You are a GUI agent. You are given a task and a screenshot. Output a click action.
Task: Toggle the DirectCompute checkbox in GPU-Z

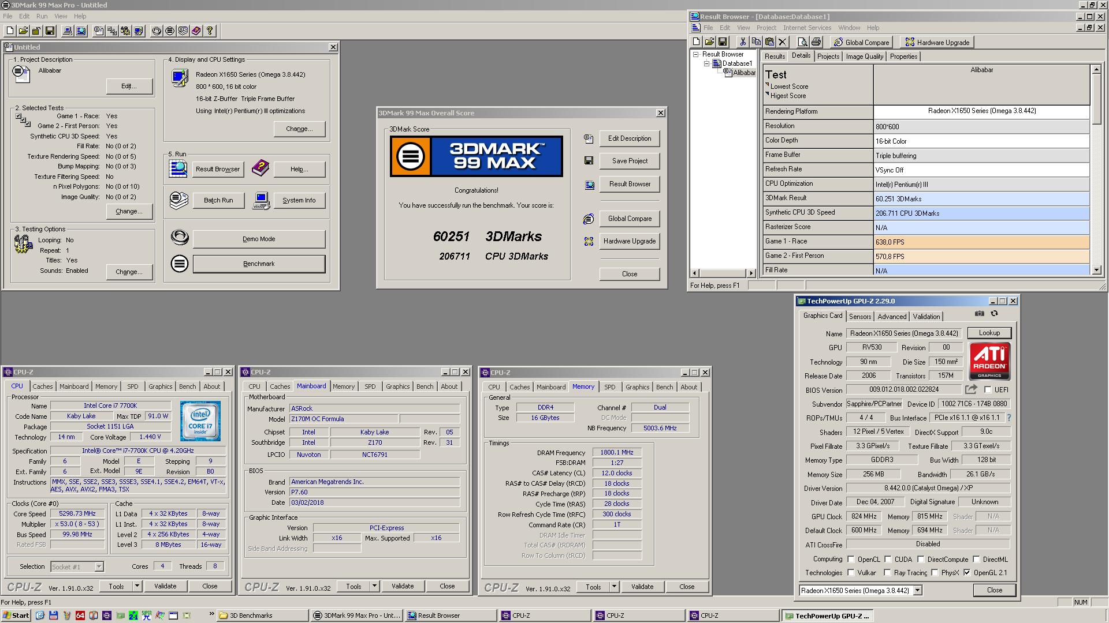(921, 559)
